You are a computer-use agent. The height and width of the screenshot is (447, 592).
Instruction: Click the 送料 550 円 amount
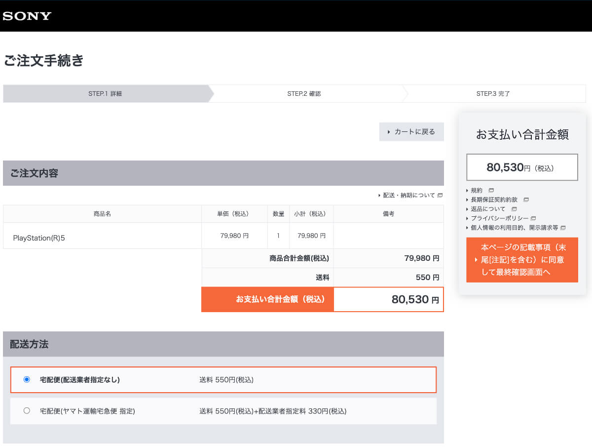427,278
